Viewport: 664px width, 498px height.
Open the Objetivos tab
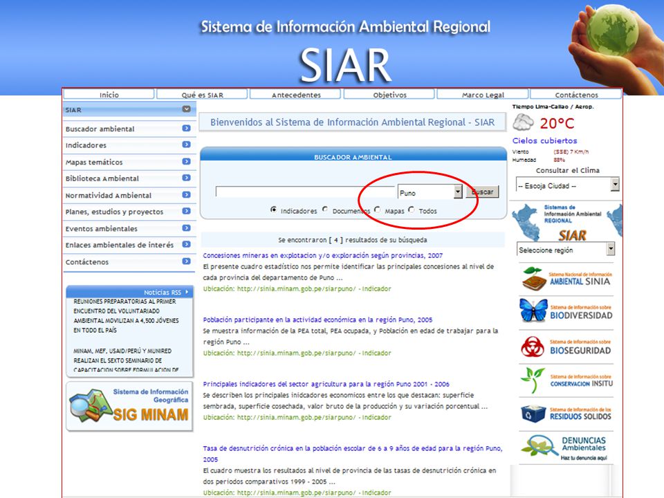[389, 95]
